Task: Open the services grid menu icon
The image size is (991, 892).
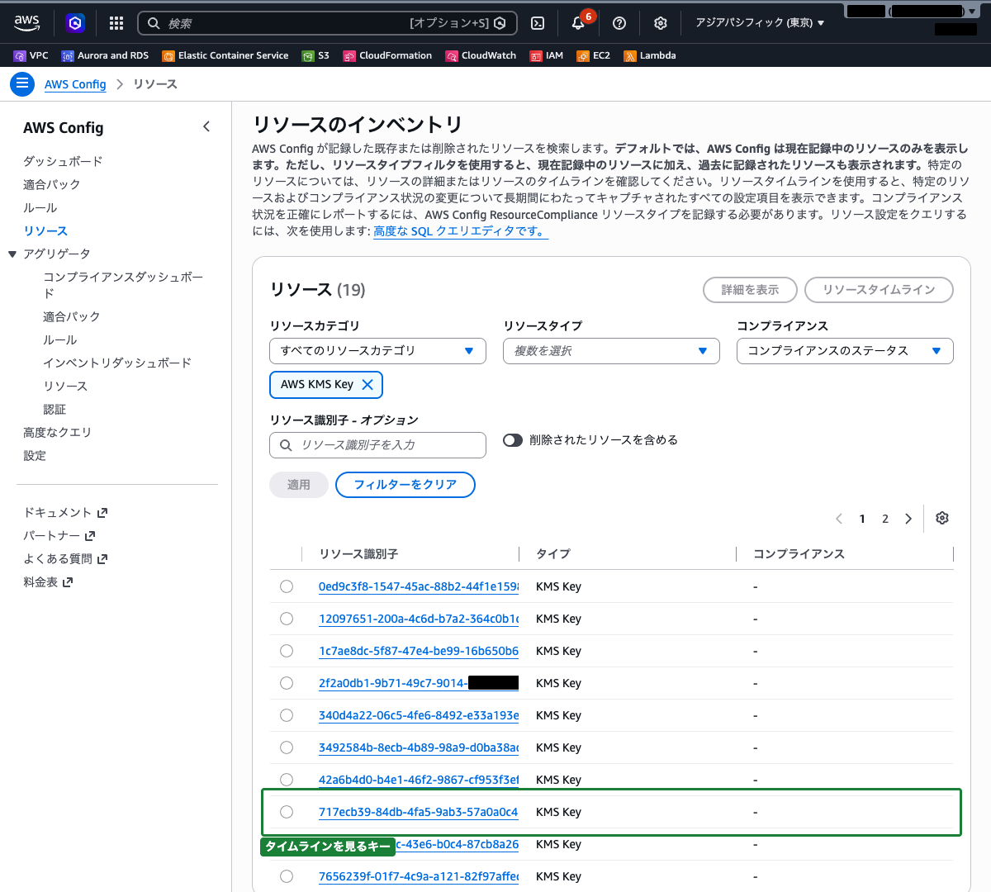Action: pos(116,23)
